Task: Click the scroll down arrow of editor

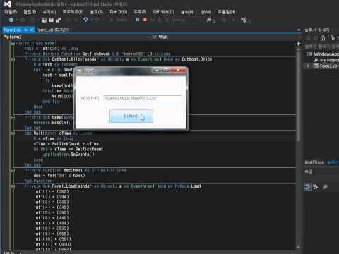Action: click(298, 248)
